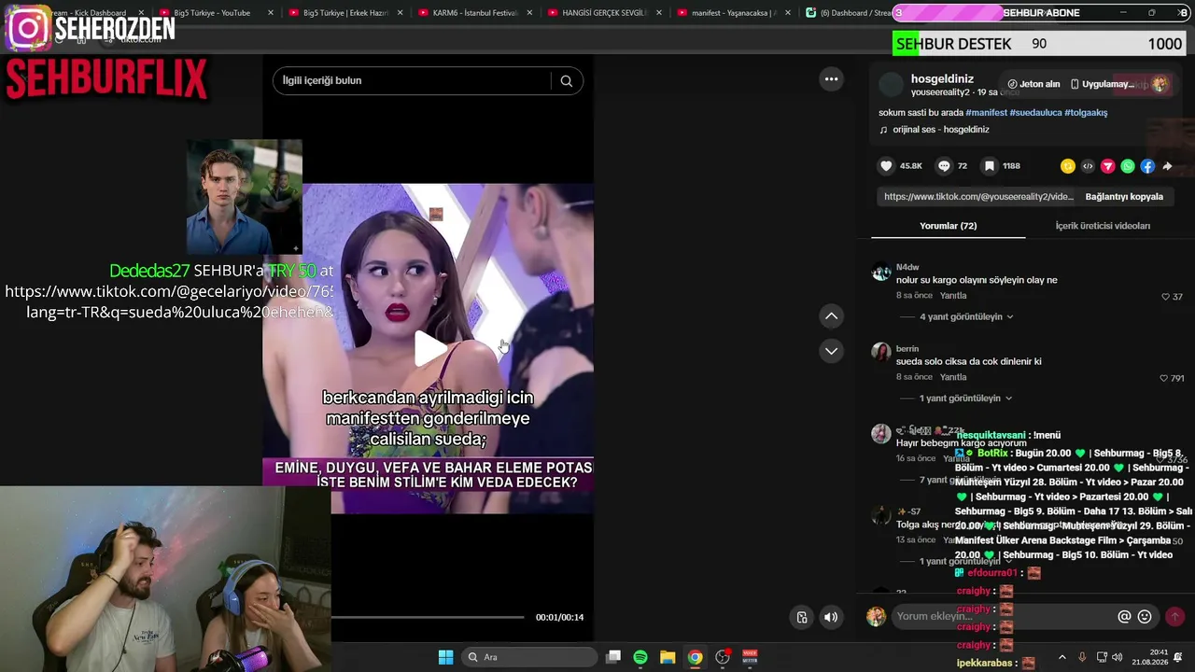This screenshot has height=672, width=1195.
Task: Open N4dw's profile avatar
Action: (880, 273)
